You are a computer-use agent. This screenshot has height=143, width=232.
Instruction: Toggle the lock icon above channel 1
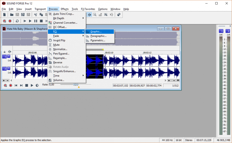(x=4, y=52)
